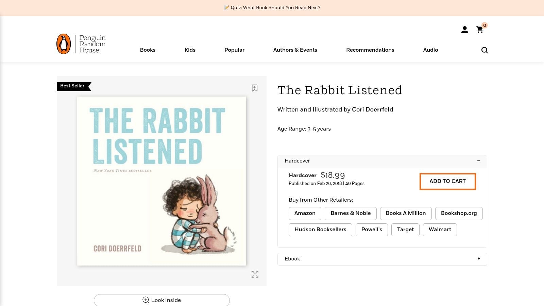
Task: Click 'Published on Feb 20, 2018' text
Action: tap(315, 184)
